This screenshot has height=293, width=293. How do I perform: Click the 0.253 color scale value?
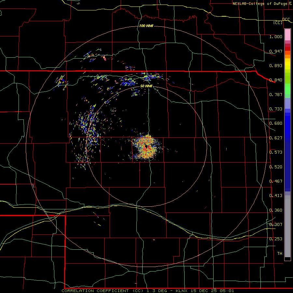(276, 239)
